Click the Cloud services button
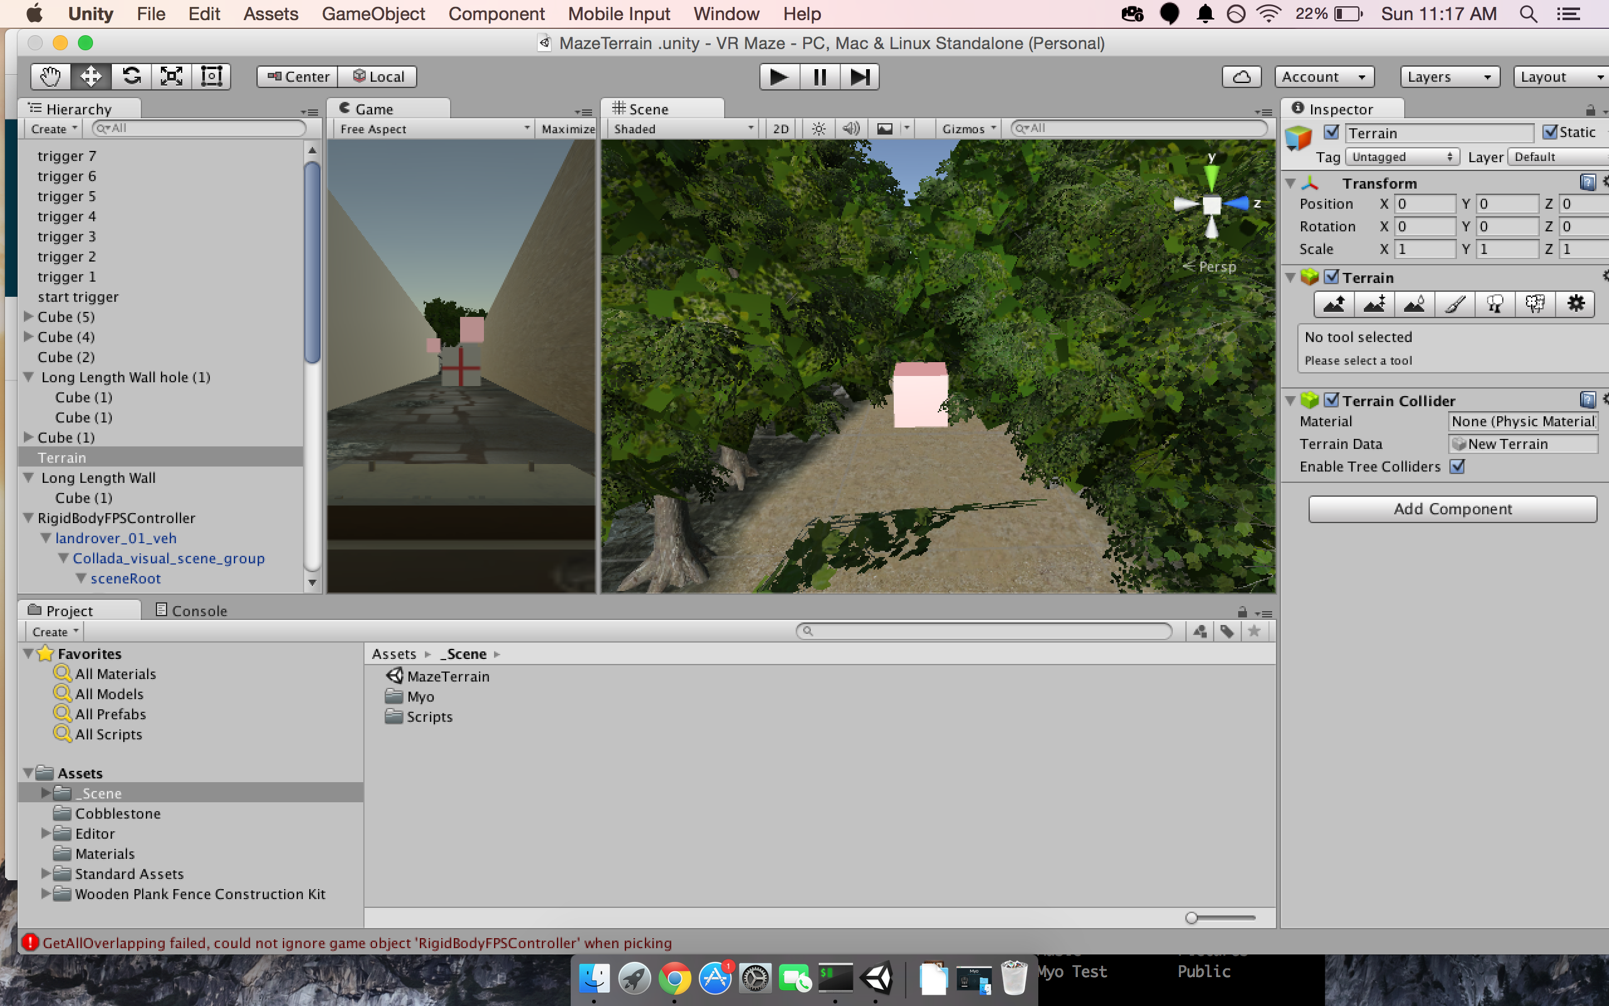Screen dimensions: 1609x1006 point(1241,77)
